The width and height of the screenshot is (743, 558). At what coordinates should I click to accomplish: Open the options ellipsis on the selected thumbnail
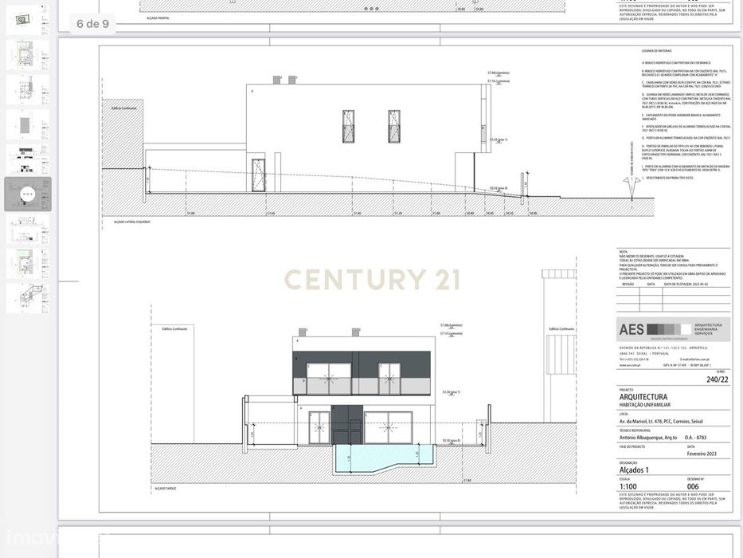28,194
